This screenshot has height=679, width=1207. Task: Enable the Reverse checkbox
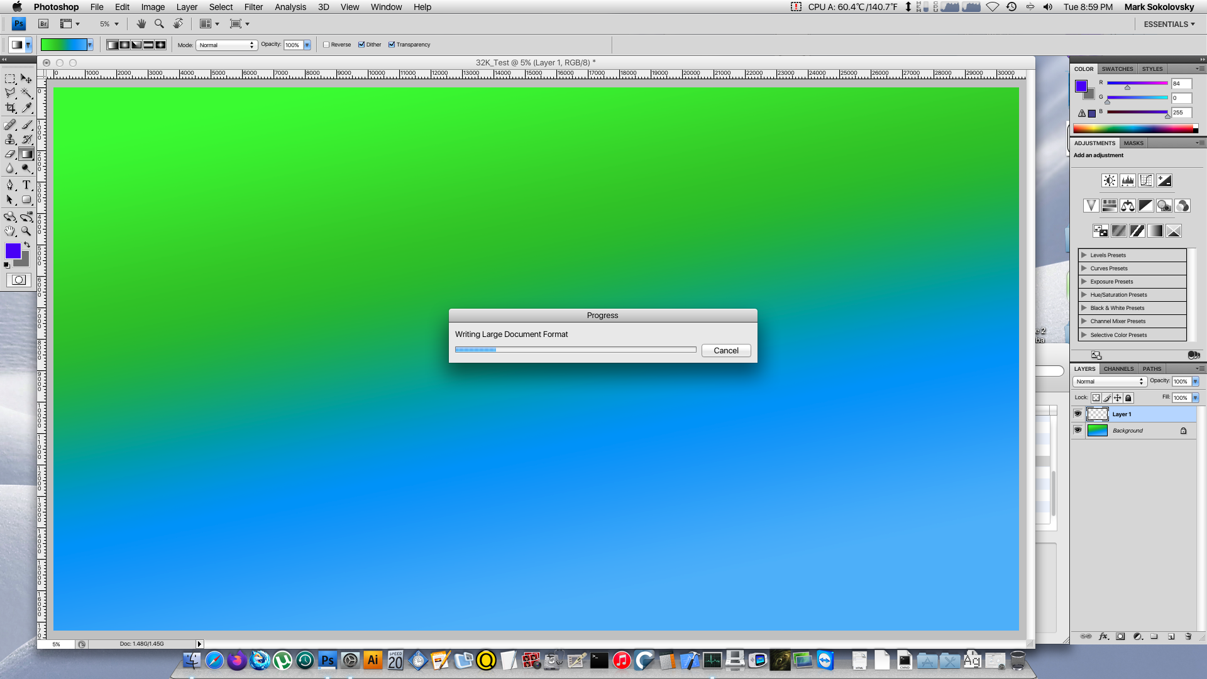click(x=326, y=45)
